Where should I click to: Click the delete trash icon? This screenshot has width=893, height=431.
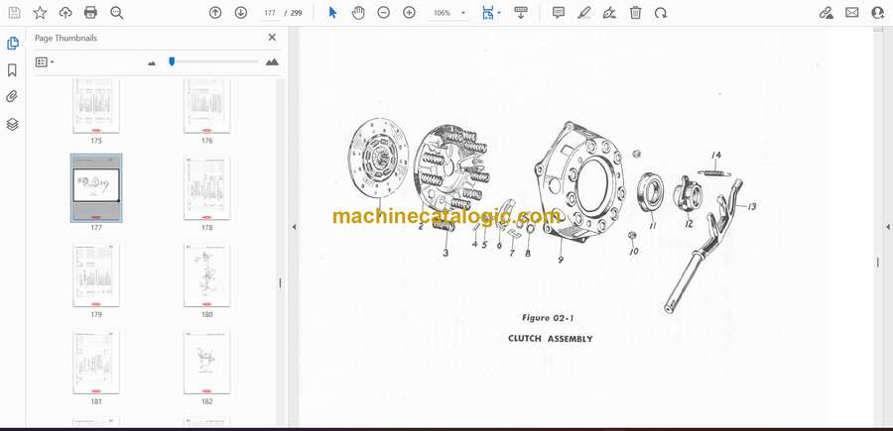coord(636,13)
